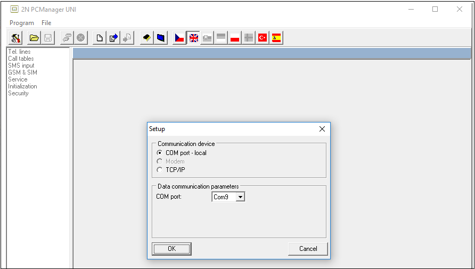Select the Modem radio button

(x=159, y=161)
